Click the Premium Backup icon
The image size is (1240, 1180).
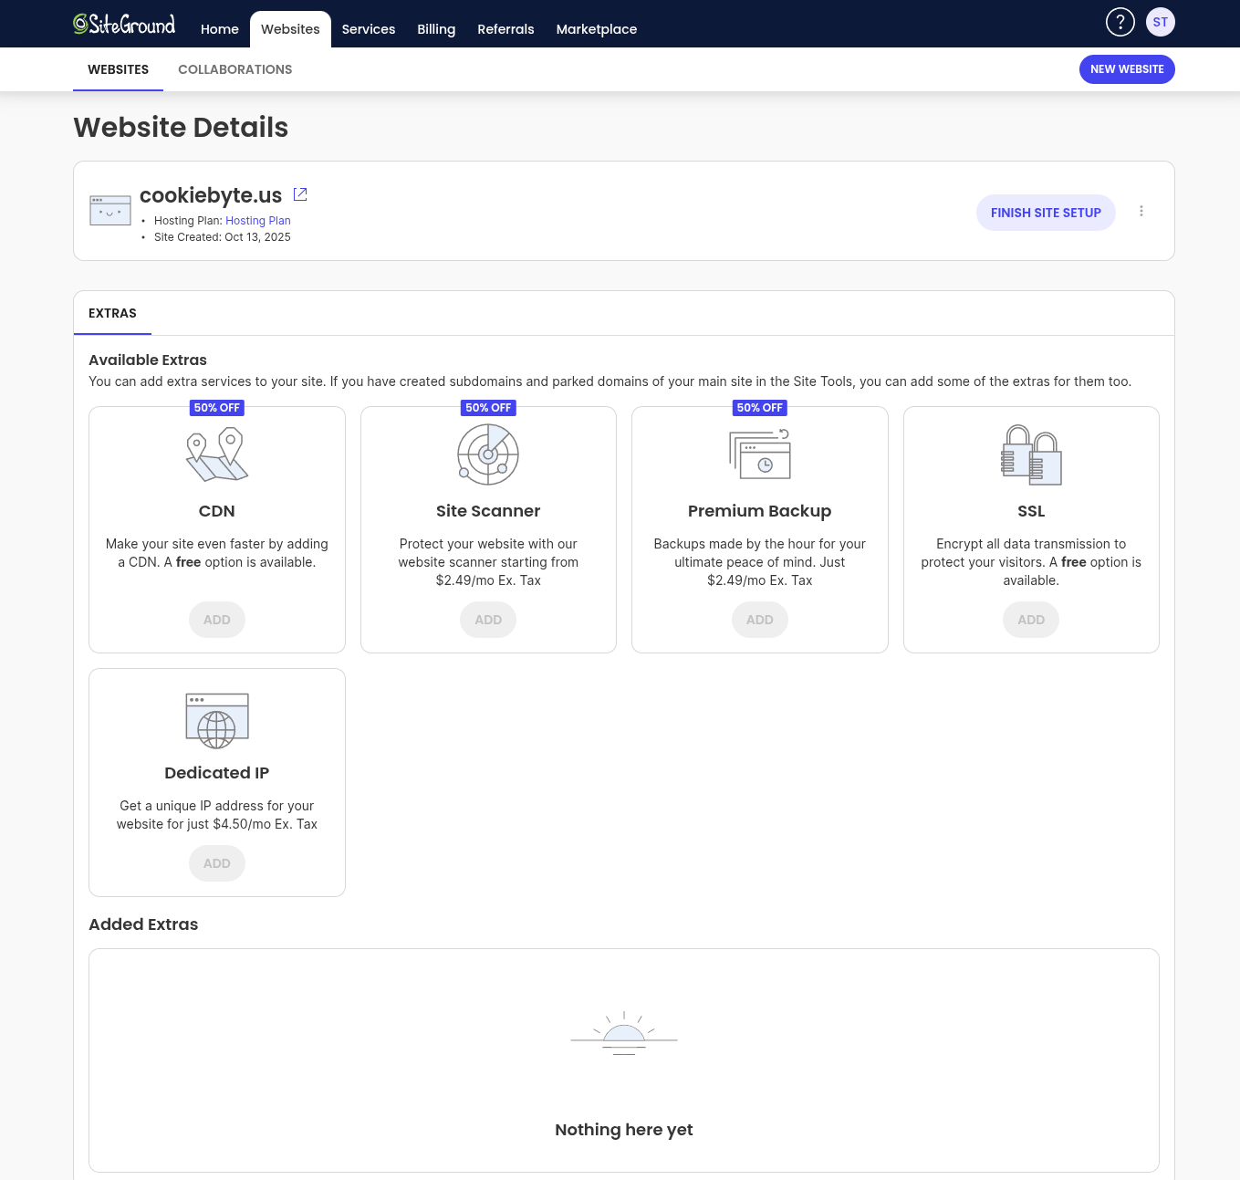click(x=760, y=454)
